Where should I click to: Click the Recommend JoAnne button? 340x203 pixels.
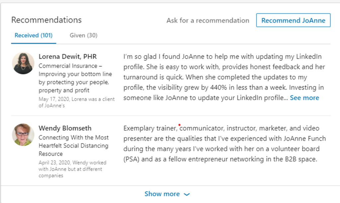pos(293,20)
